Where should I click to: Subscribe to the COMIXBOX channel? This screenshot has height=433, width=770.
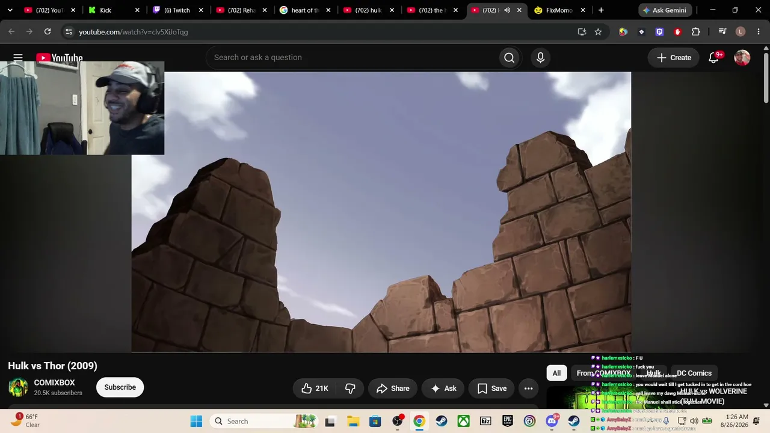tap(120, 387)
